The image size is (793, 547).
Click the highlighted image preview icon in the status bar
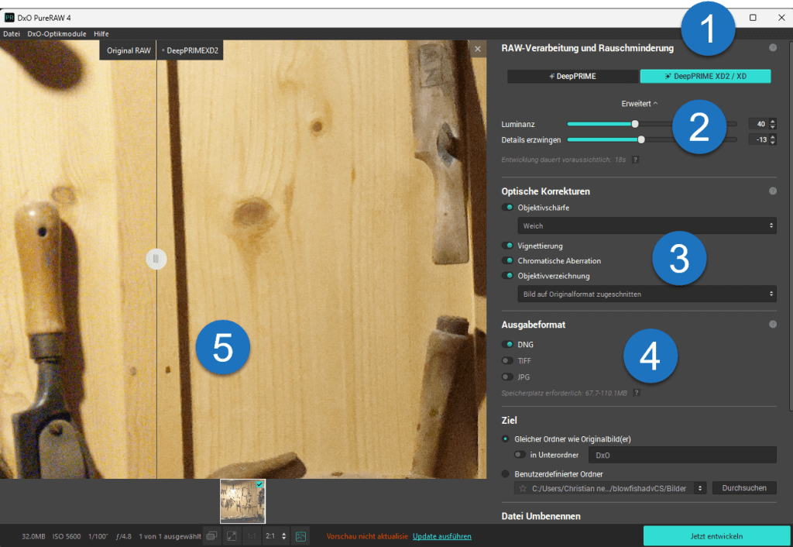click(x=301, y=536)
